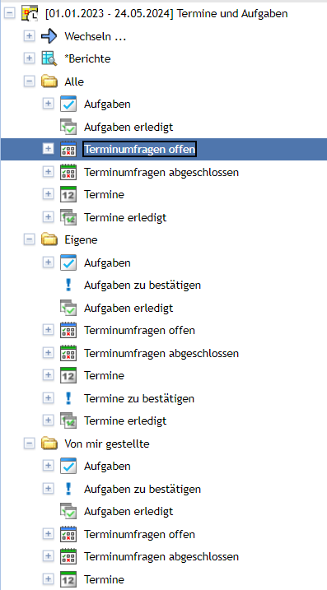Collapse the Eigene folder node

(x=29, y=239)
